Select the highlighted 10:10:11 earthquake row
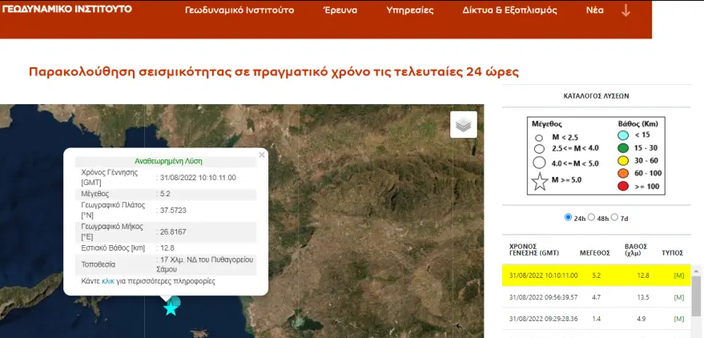The height and width of the screenshot is (338, 704). tap(593, 276)
